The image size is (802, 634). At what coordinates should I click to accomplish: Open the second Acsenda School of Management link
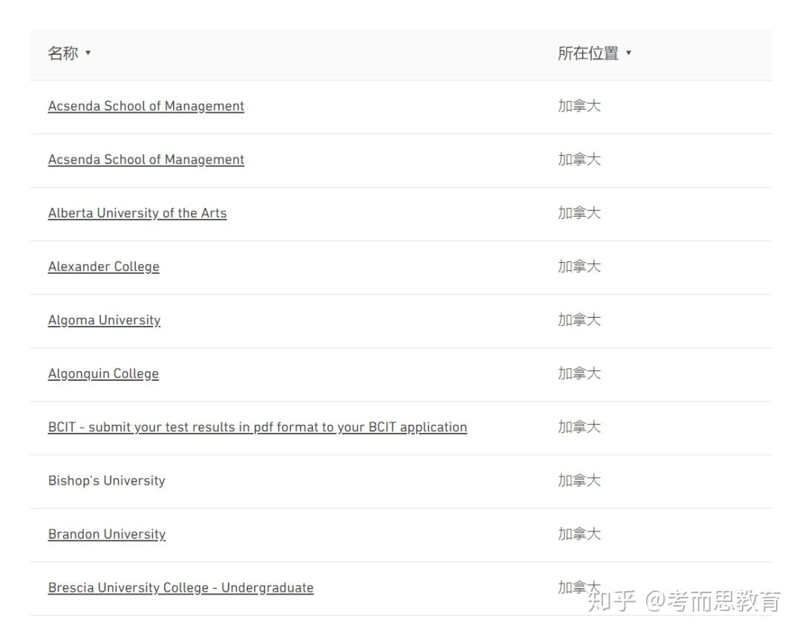tap(146, 160)
